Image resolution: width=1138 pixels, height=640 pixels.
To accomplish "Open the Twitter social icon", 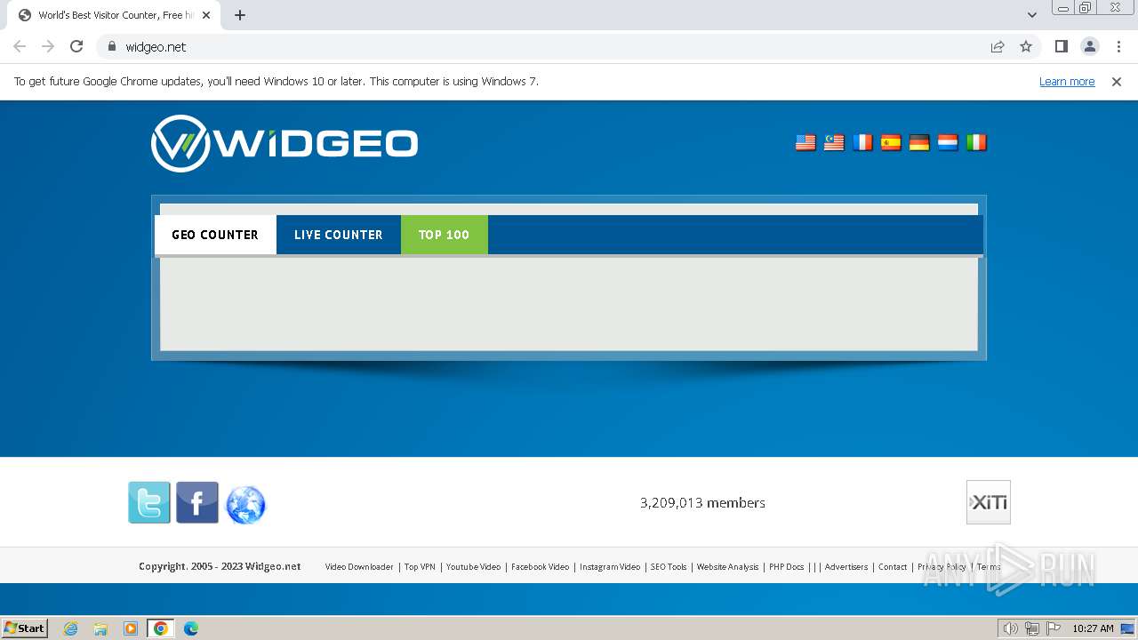I will pos(149,503).
